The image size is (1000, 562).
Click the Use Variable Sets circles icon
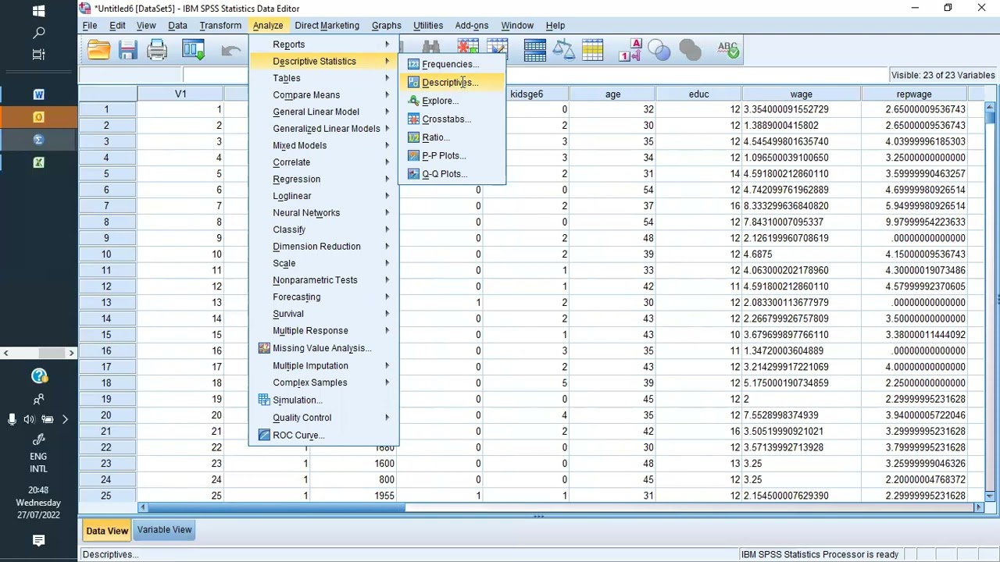pos(659,51)
